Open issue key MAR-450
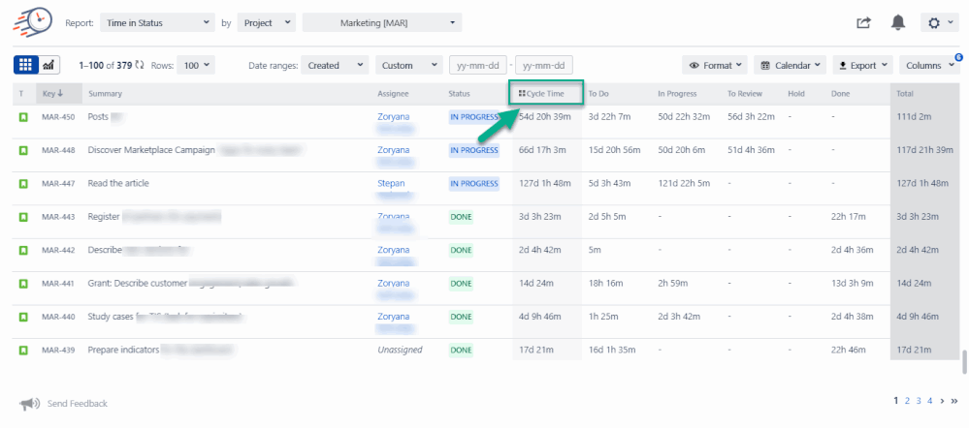This screenshot has height=428, width=969. 58,116
